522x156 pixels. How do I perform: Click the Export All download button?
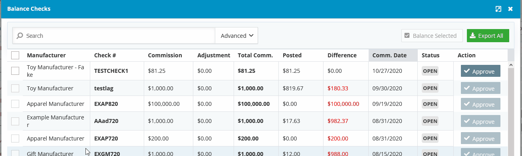488,35
